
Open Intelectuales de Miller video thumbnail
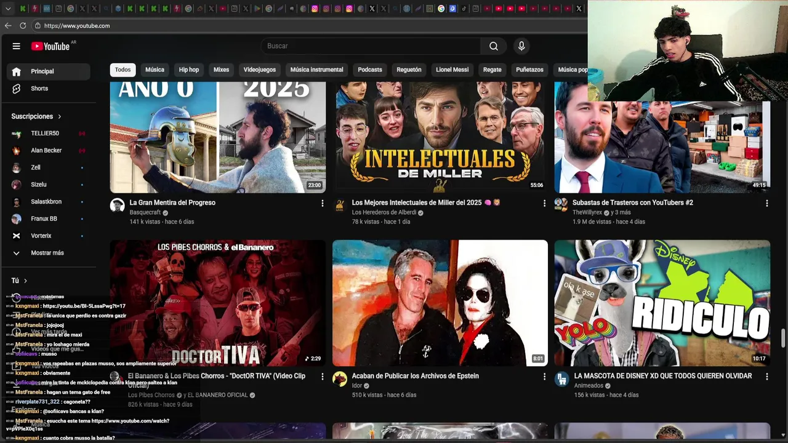click(440, 137)
